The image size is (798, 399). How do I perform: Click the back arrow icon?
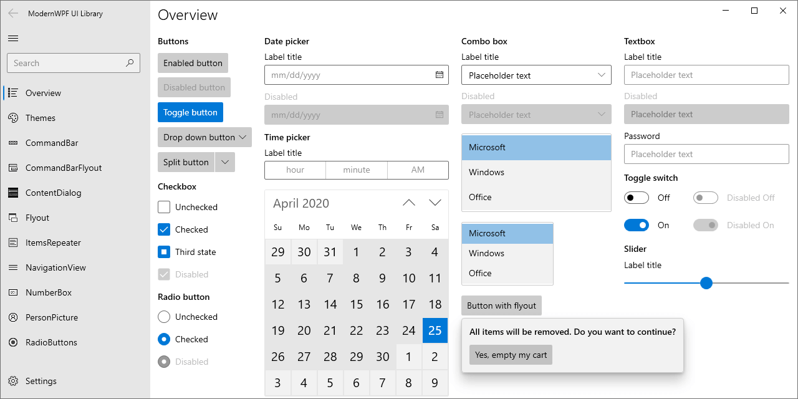point(13,13)
